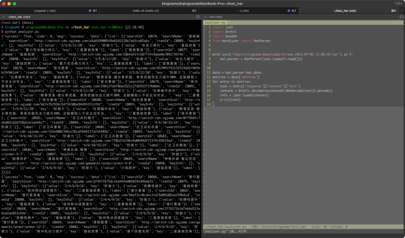405x238 pixels.
Task: Click 'CWD: /Users/kingname/test_har' in the status bar
Action: pos(279,227)
